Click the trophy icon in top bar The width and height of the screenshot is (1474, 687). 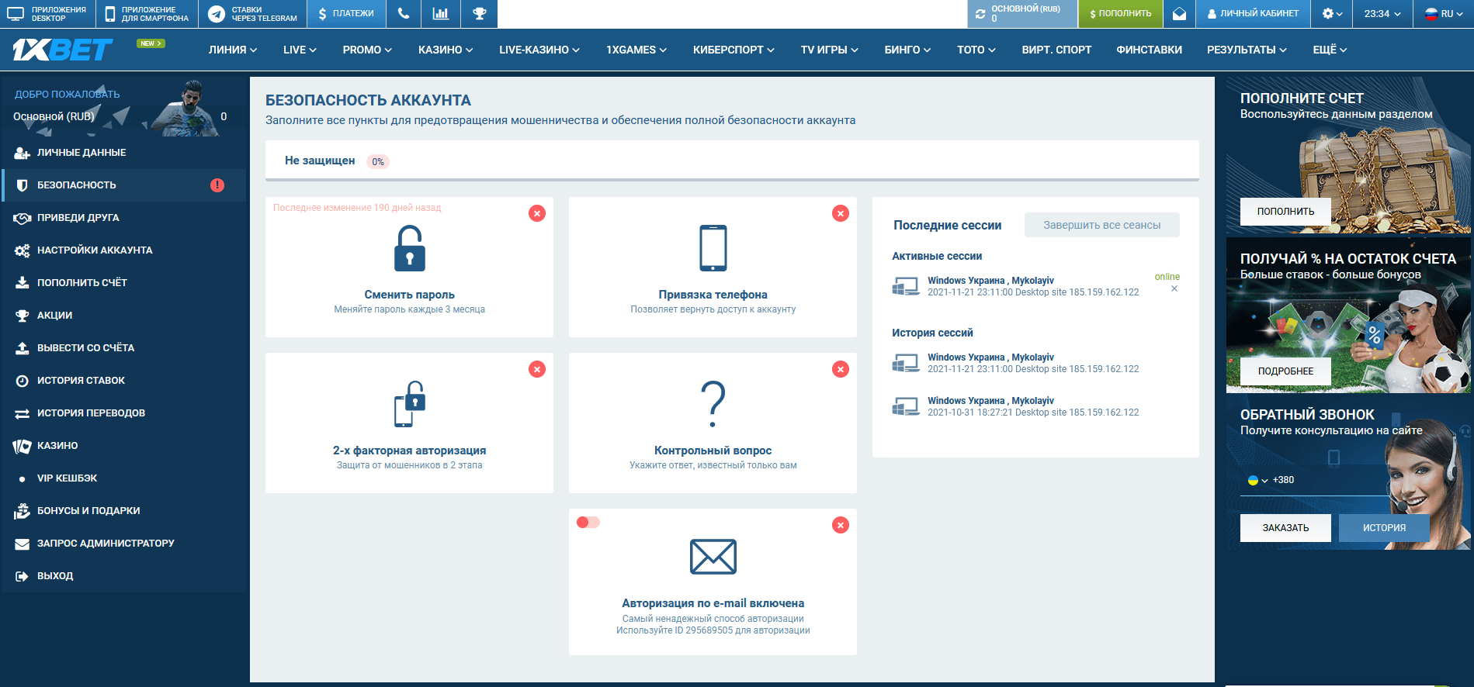pyautogui.click(x=480, y=14)
